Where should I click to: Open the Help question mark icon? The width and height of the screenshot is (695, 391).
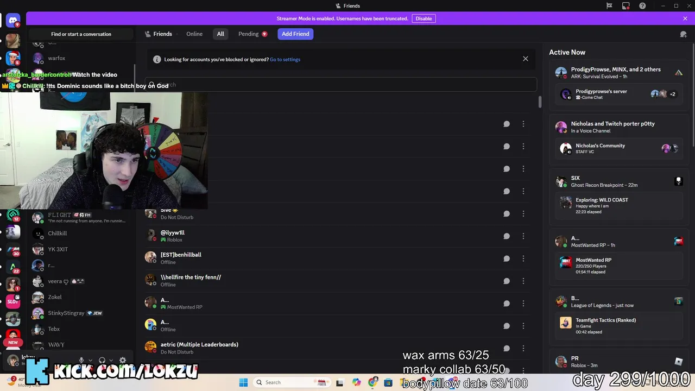click(x=643, y=6)
